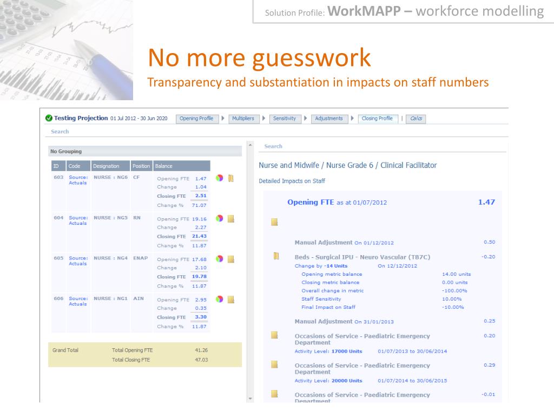Open Source: Actuals link for row 603
The image size is (554, 416).
coord(78,180)
